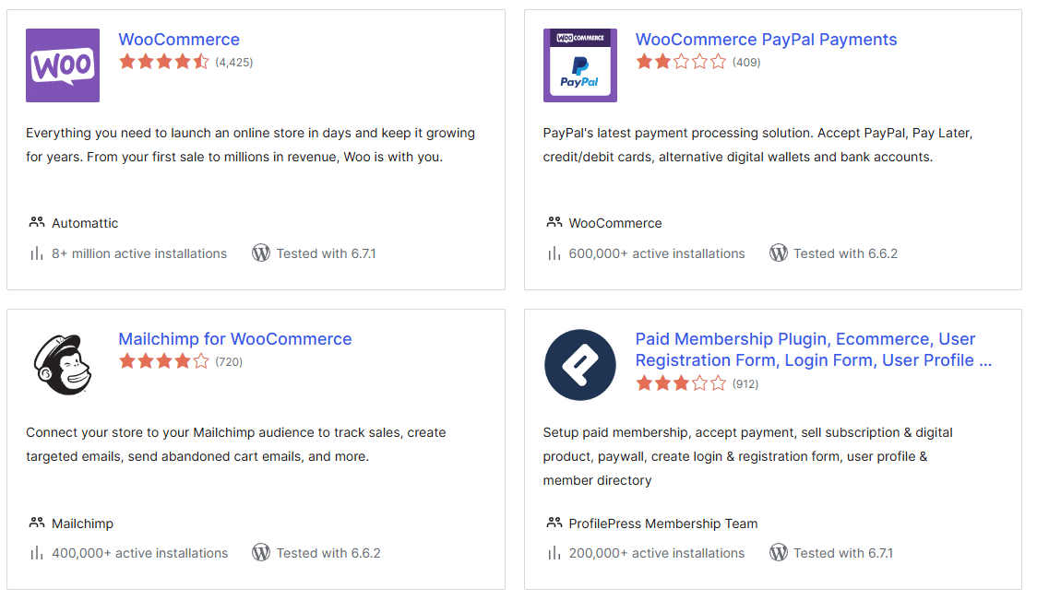Click WooCommerce's star rating
The image size is (1037, 600).
click(164, 62)
